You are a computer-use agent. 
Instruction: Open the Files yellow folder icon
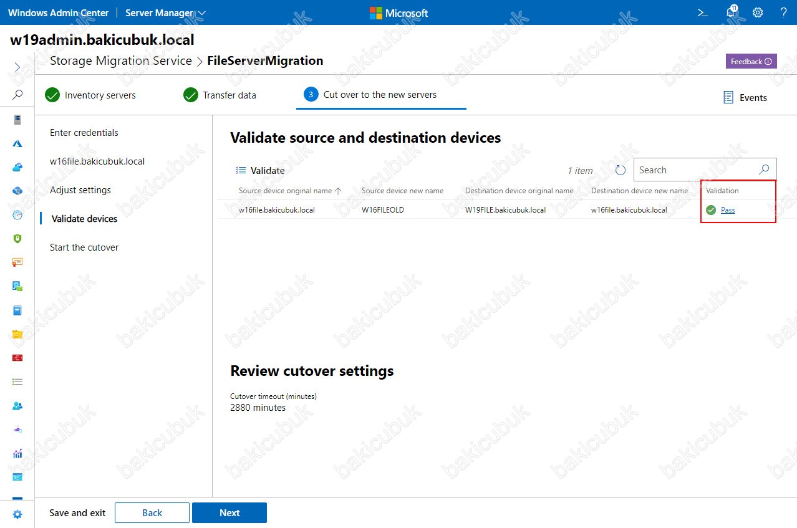pos(17,334)
